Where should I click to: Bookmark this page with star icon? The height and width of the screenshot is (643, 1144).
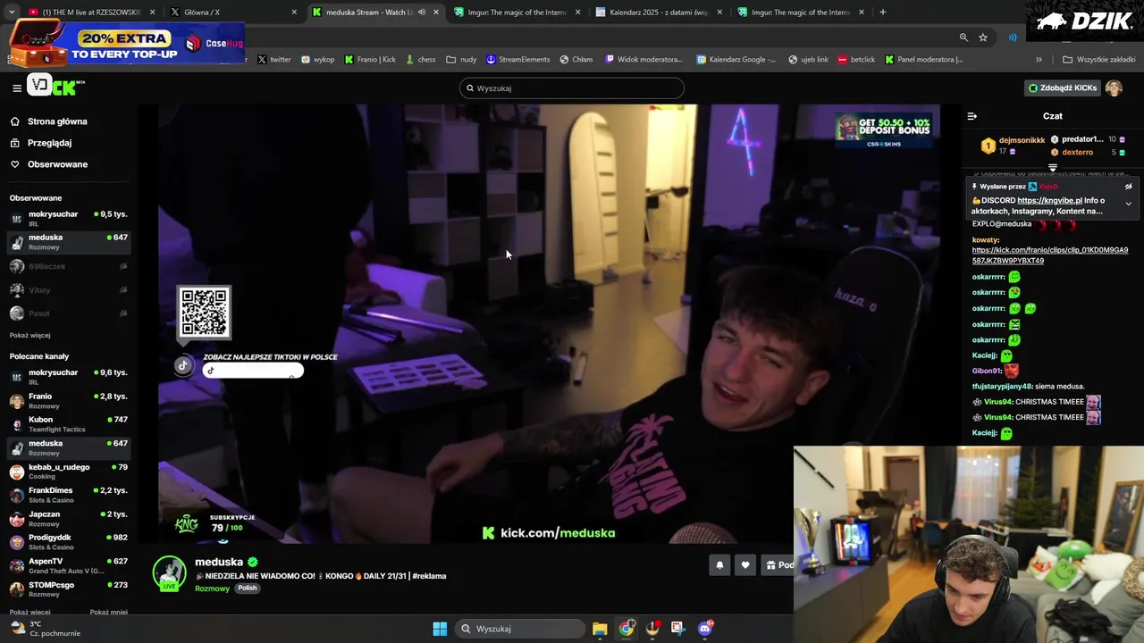pos(983,38)
